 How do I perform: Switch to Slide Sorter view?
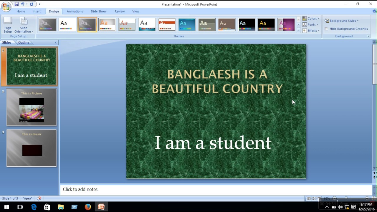(314, 198)
